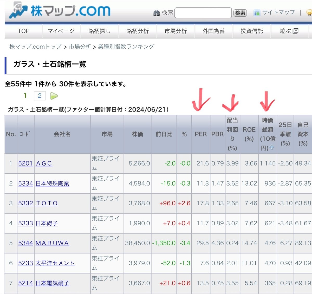Open stock code 5201 link
312x294 pixels.
click(25, 164)
